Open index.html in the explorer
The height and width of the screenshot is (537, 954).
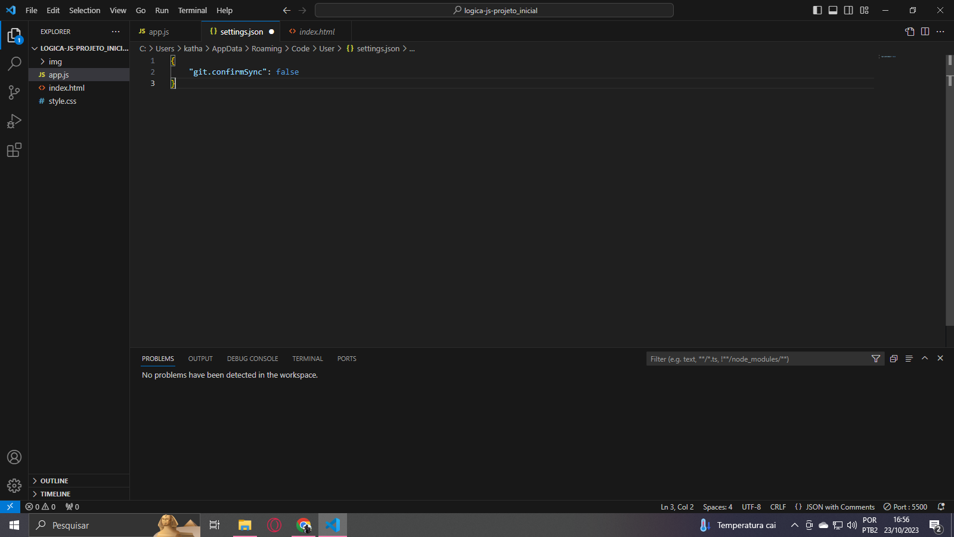(x=79, y=88)
